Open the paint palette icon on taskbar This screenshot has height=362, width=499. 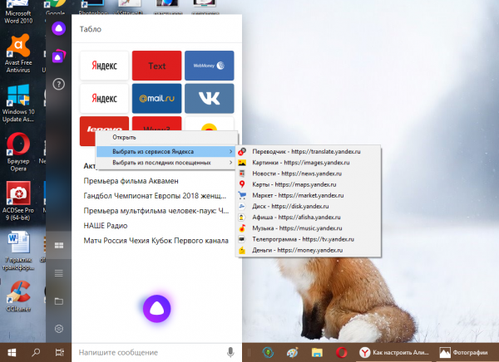click(293, 353)
